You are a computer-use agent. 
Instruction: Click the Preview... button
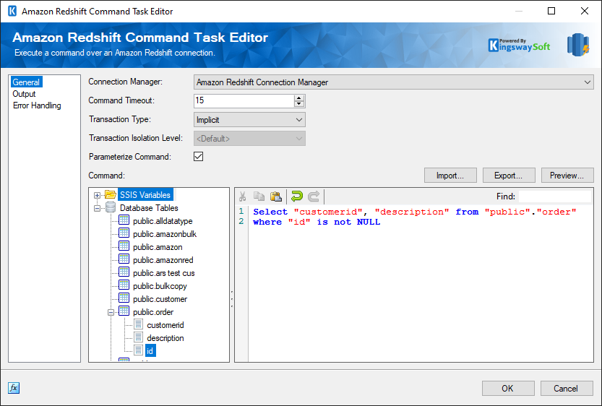(x=567, y=176)
